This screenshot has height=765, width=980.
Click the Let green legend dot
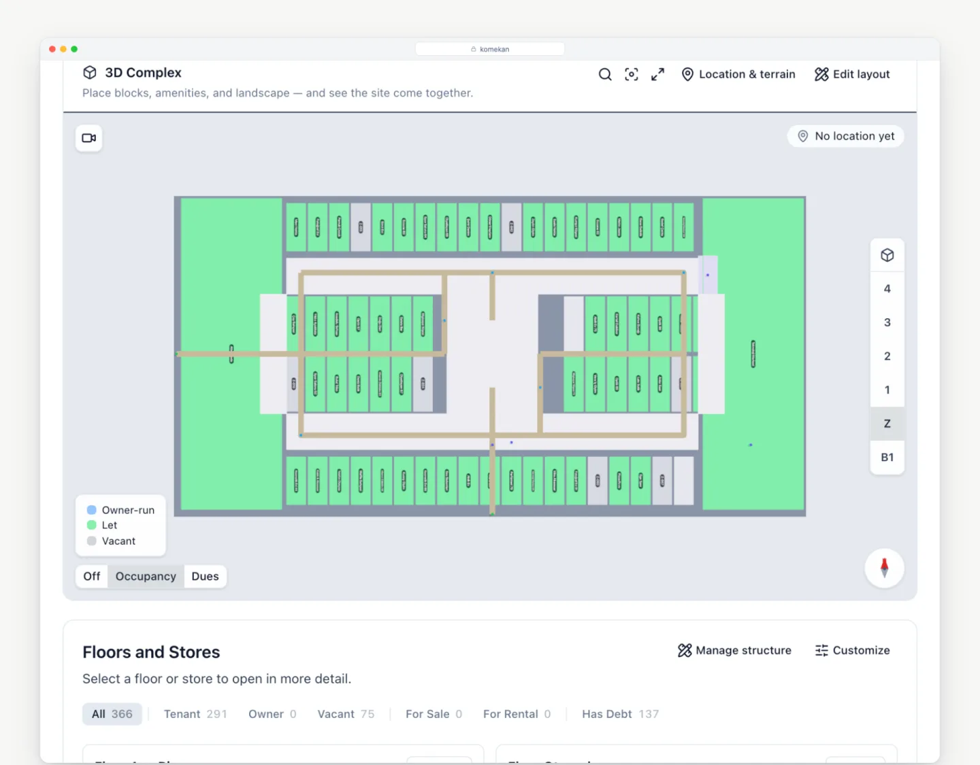tap(92, 525)
